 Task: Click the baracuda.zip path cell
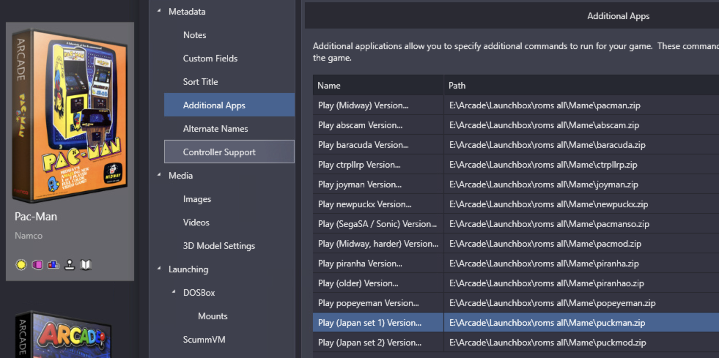point(582,145)
